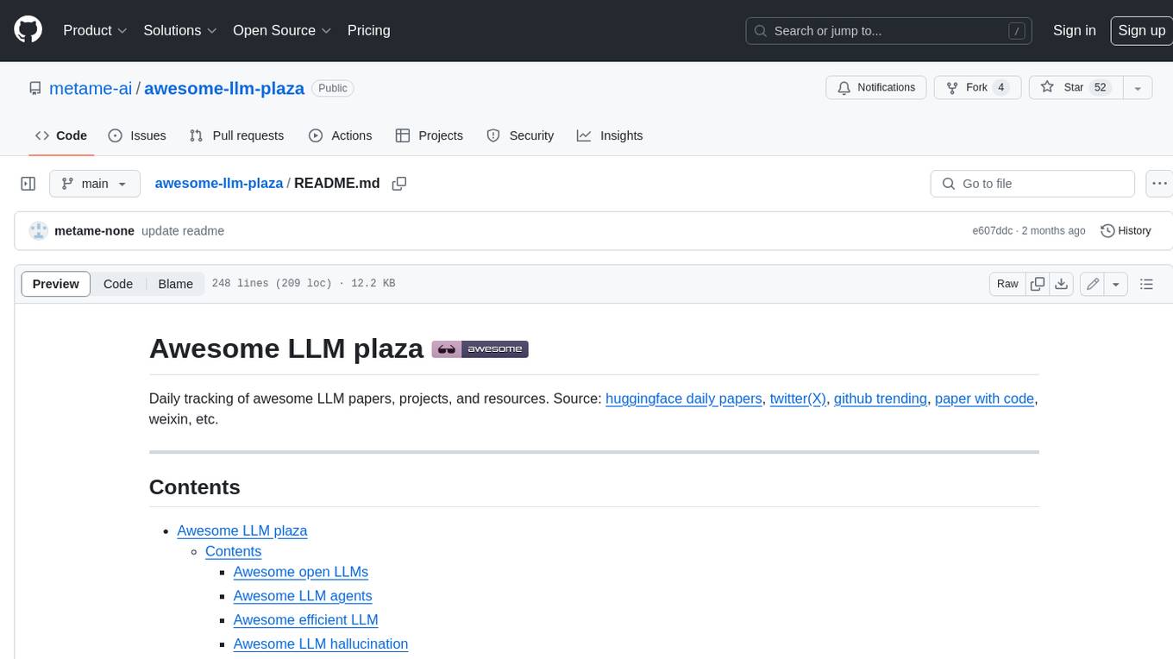
Task: Jump to Awesome open LLMs section
Action: click(x=301, y=572)
